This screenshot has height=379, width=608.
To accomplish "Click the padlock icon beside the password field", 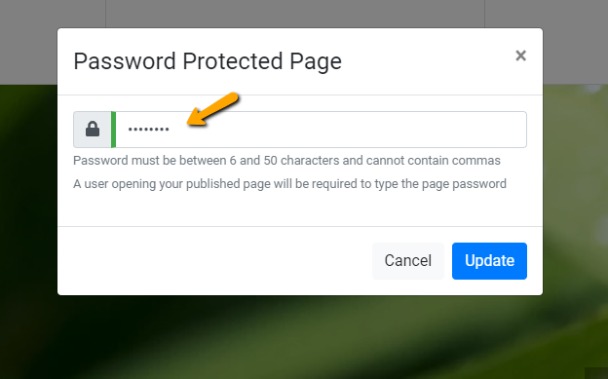I will point(93,130).
